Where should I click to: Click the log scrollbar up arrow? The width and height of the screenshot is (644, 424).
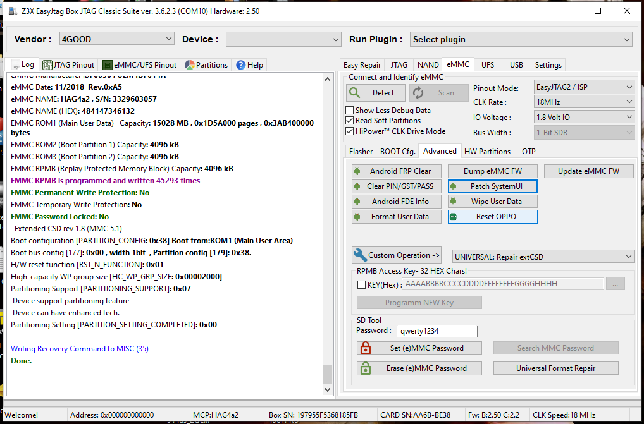click(327, 79)
